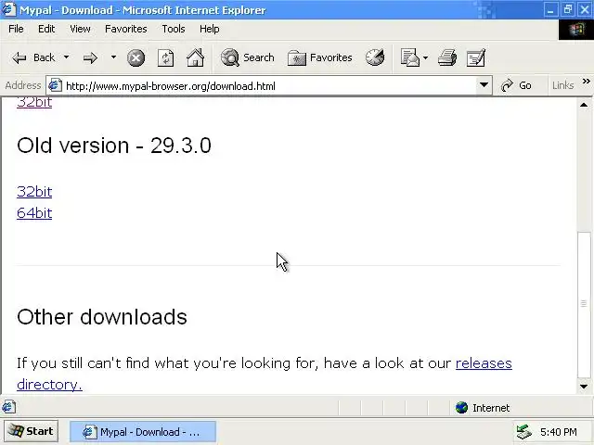
Task: Expand the address bar dropdown arrow
Action: 484,85
